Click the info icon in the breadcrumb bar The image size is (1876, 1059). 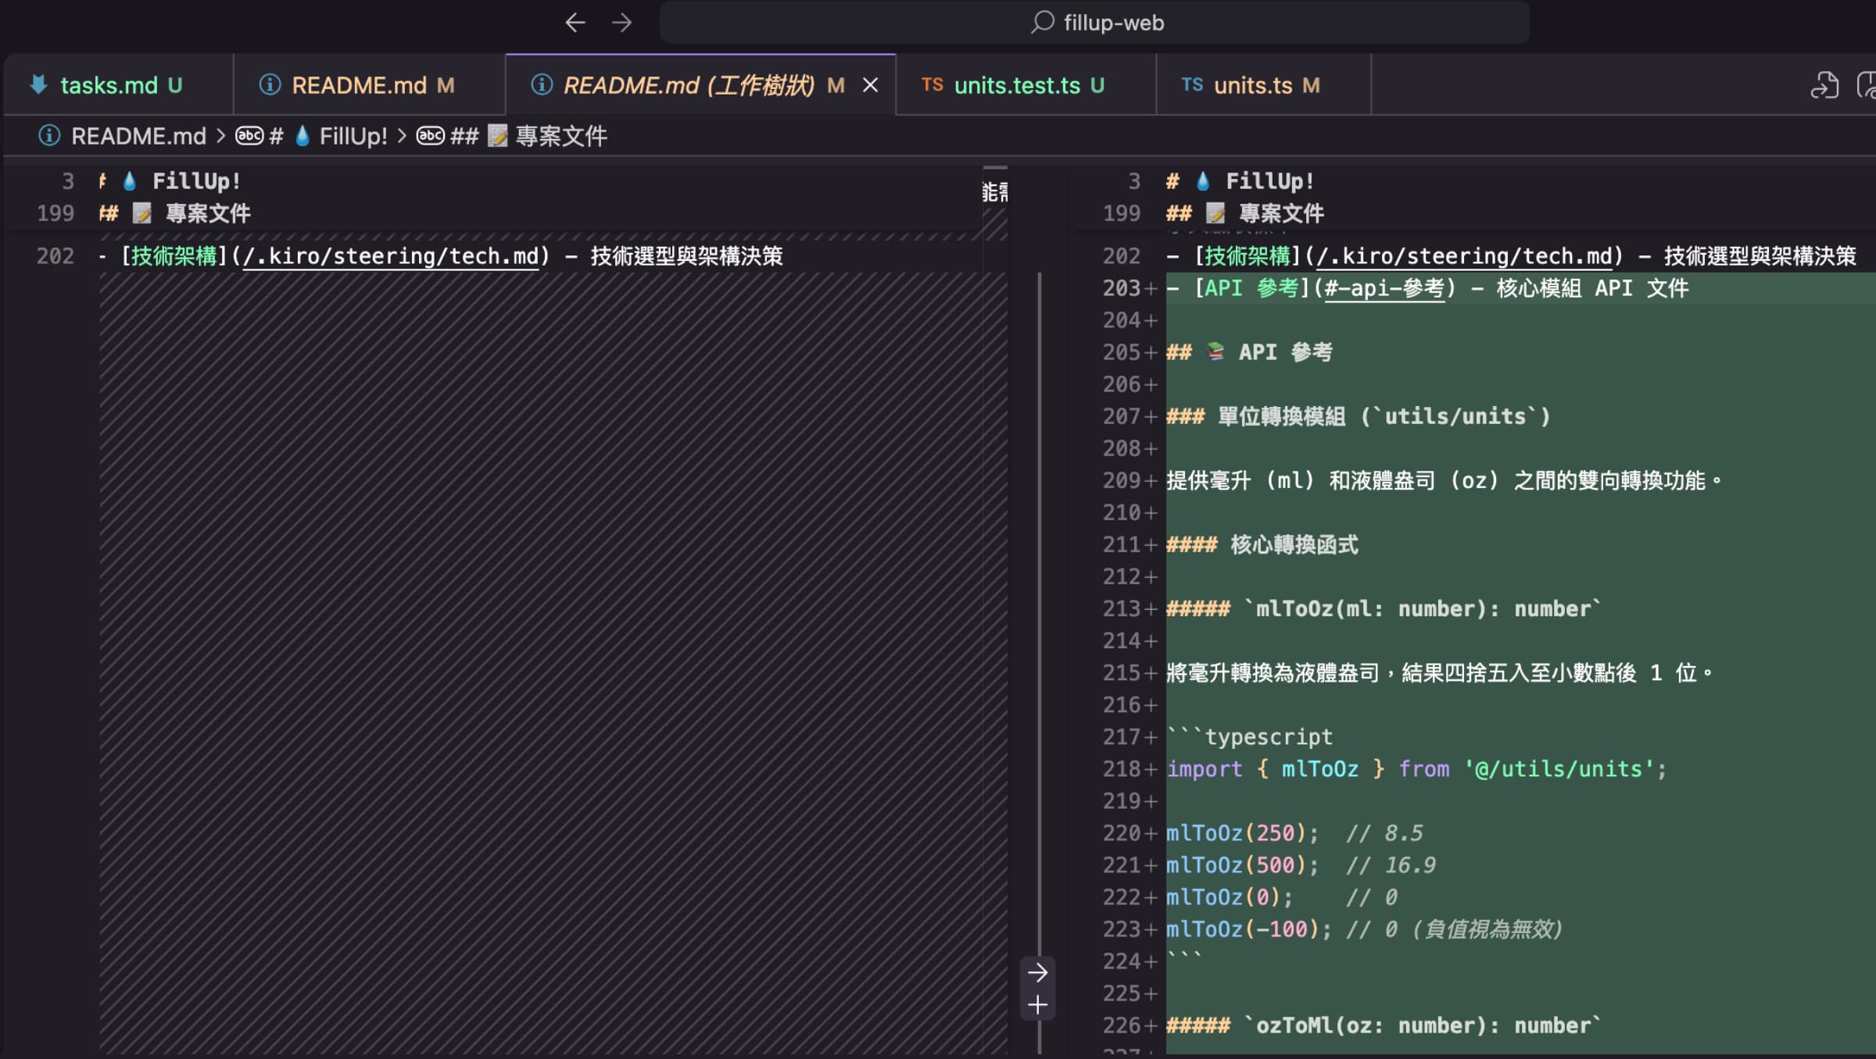point(48,136)
